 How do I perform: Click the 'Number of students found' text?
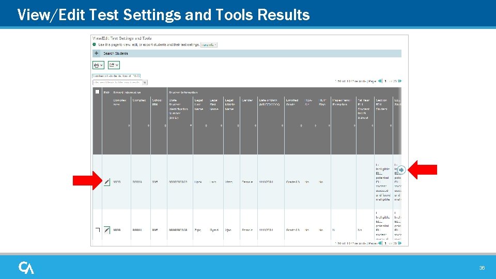point(116,76)
